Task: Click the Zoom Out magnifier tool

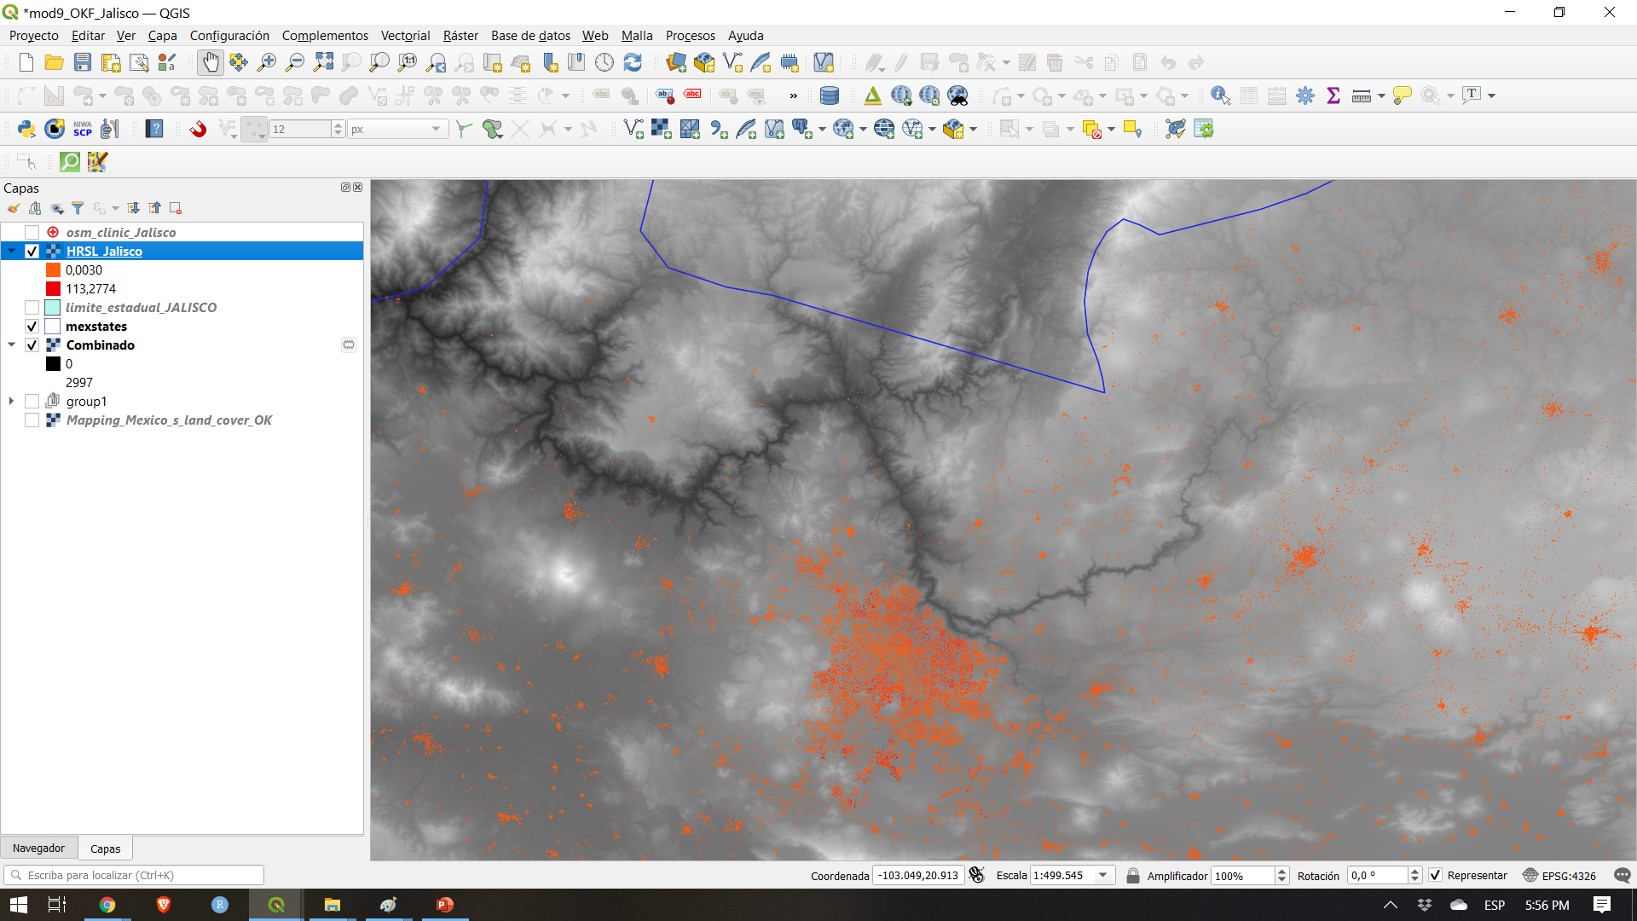Action: 295,62
